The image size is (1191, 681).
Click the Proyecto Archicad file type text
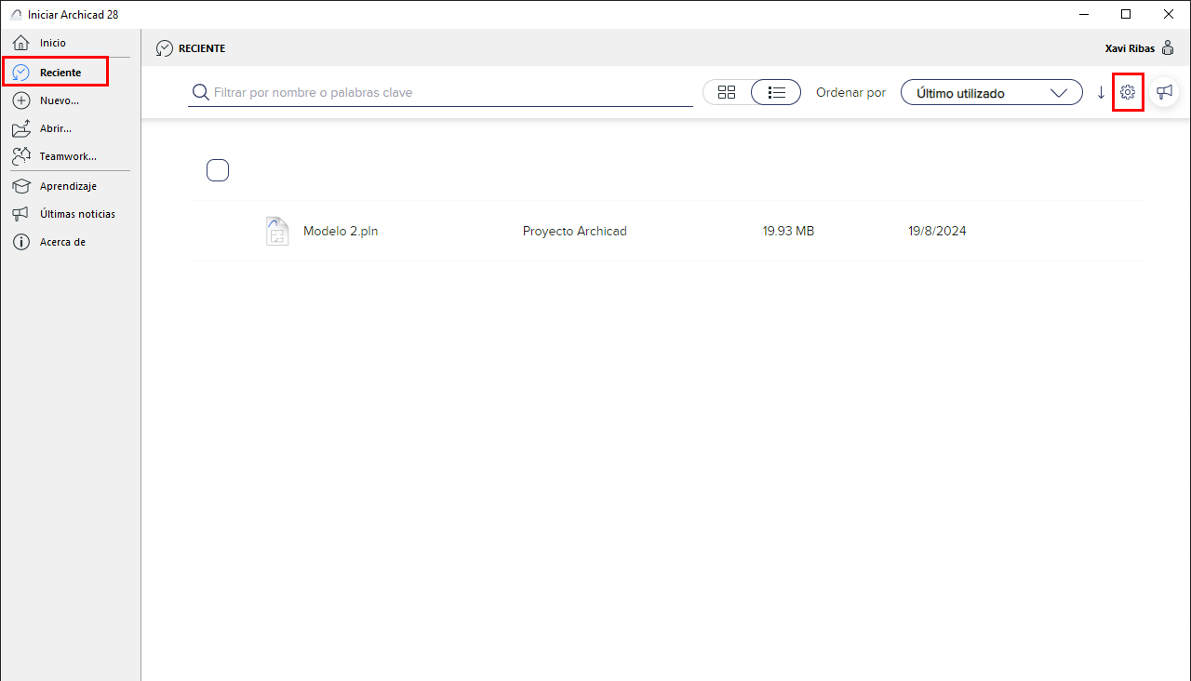coord(575,232)
